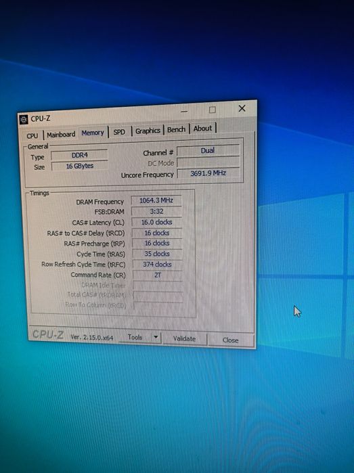
Task: Click the Channel # label
Action: [158, 153]
